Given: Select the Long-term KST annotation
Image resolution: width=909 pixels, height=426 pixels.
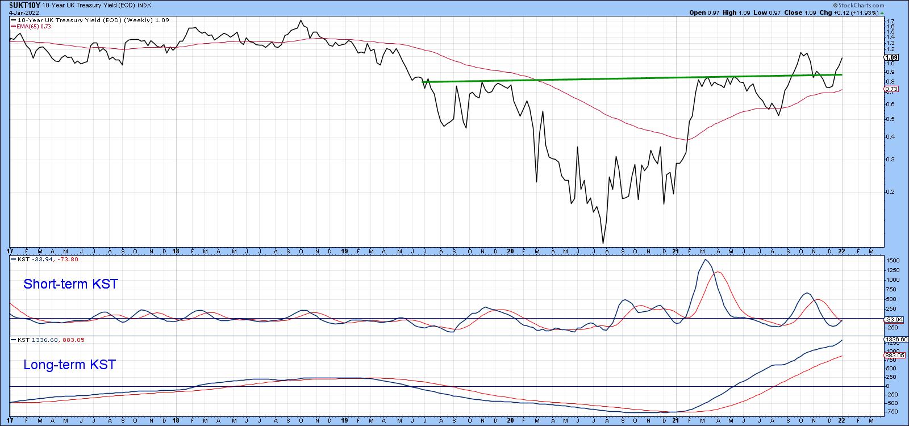Looking at the screenshot, I should tap(69, 365).
